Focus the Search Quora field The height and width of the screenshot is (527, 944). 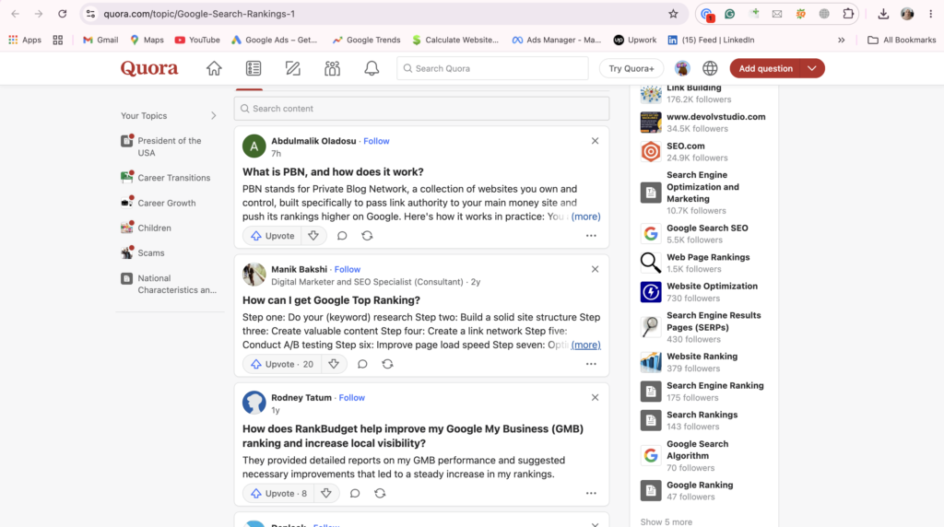[x=492, y=68]
